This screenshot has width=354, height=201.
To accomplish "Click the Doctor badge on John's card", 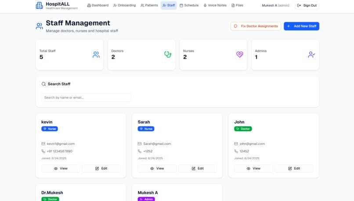I will (x=243, y=129).
